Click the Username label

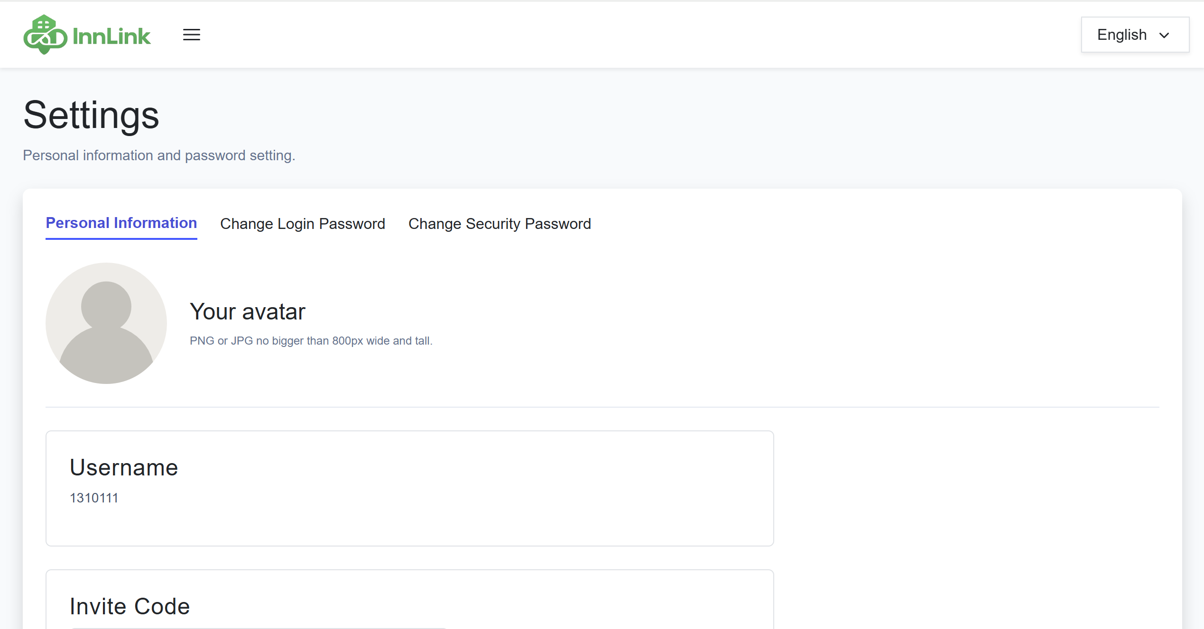(123, 467)
